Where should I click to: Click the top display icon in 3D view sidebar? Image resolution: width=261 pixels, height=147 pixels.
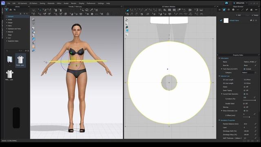pyautogui.click(x=33, y=20)
